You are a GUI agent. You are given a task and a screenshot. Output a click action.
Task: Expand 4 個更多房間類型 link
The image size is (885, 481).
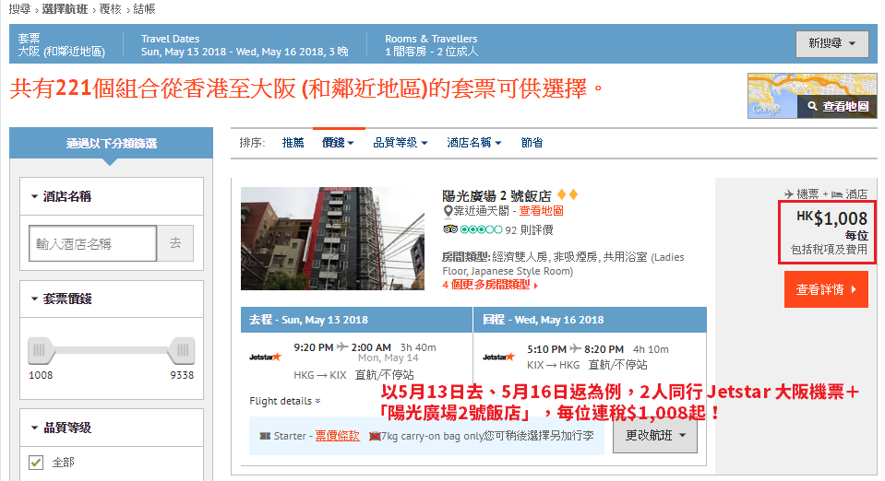490,285
